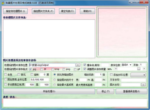Image resolution: width=150 pixels, height=110 pixels.
Task: Click the 待处理图片 file list box
Action: click(49, 39)
